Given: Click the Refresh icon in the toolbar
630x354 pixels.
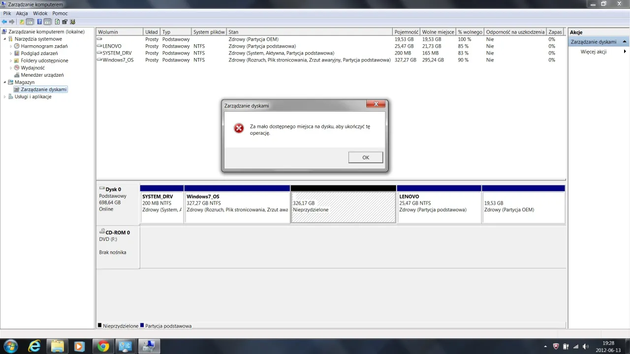Looking at the screenshot, I should point(57,22).
